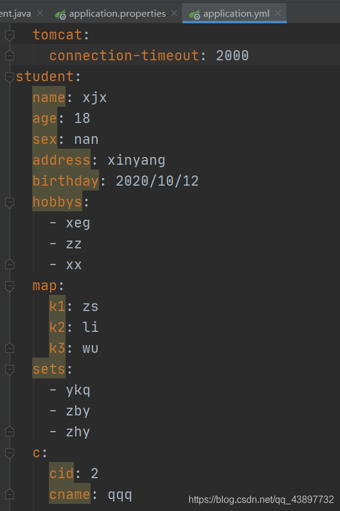Click the cname key
This screenshot has height=511, width=340.
(70, 495)
